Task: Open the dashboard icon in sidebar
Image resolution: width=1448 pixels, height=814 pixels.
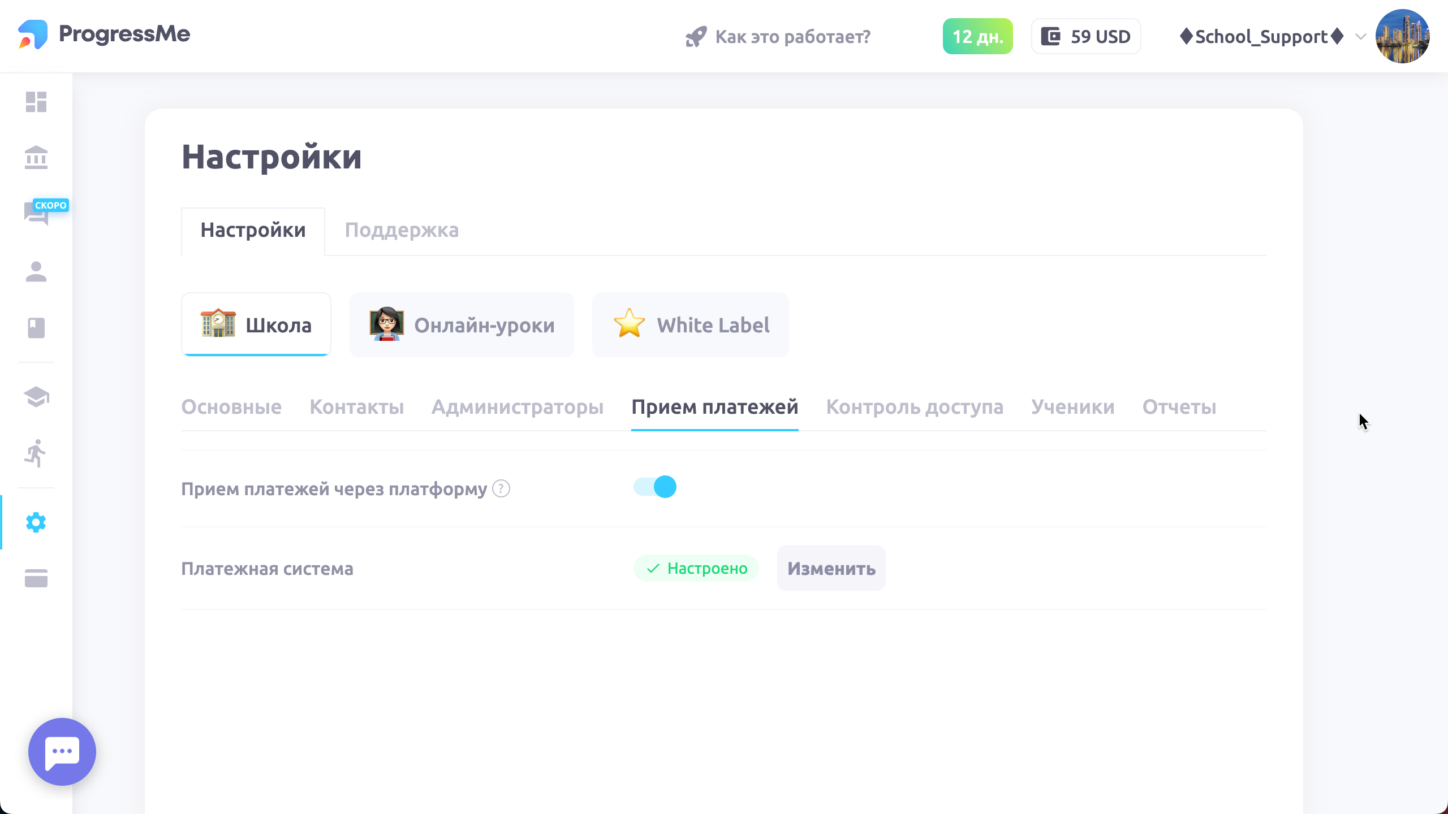Action: coord(36,102)
